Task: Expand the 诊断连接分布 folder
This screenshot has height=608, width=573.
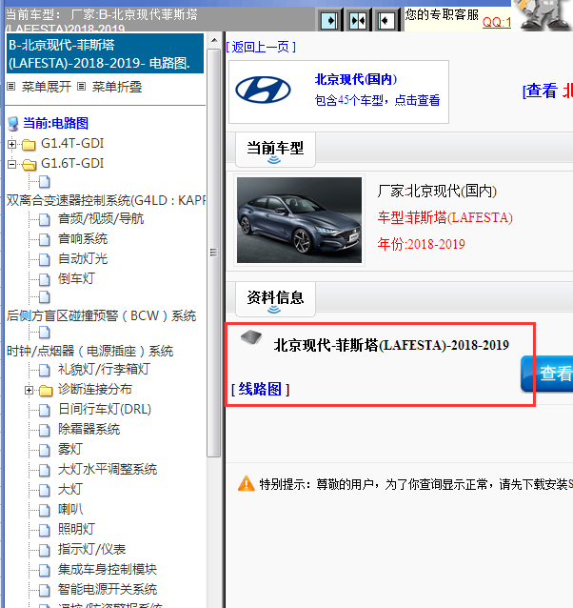Action: pos(29,390)
